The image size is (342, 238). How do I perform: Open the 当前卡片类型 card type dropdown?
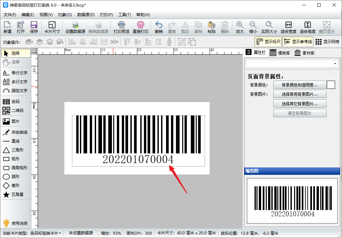(32, 233)
